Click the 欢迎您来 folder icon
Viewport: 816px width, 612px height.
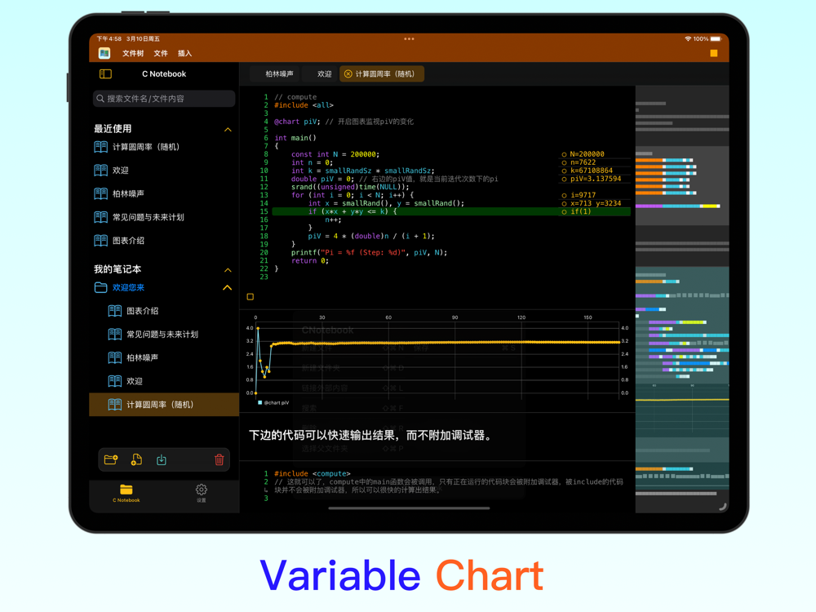click(101, 287)
